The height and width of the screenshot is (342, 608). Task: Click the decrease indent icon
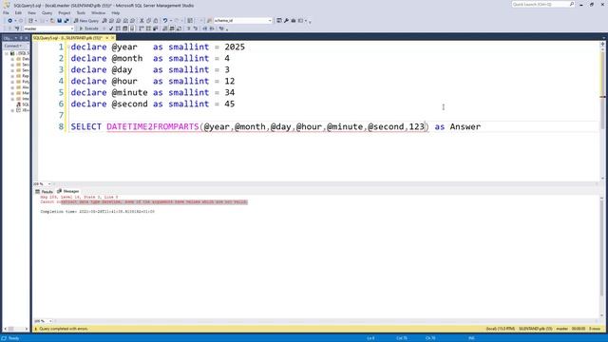coord(205,28)
